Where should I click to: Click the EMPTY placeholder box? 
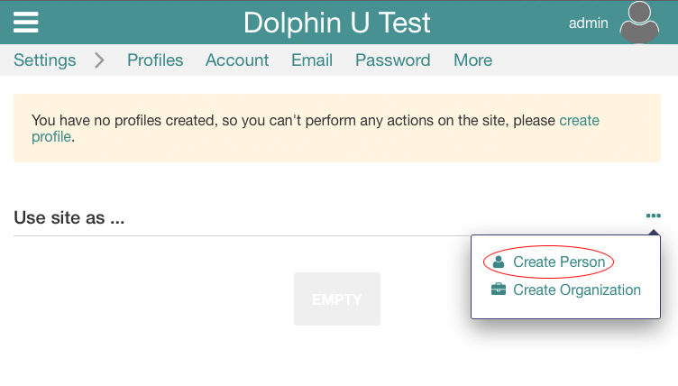[337, 299]
